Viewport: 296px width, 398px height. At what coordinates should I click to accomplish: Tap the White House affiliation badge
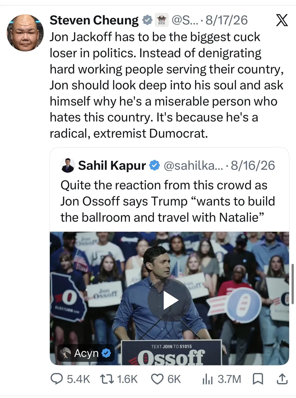162,20
